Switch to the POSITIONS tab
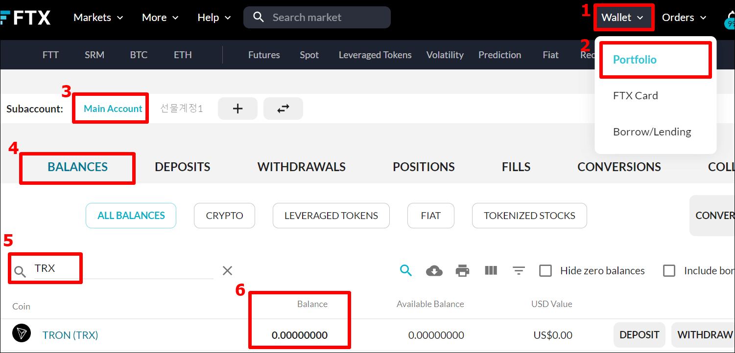Viewport: 735px width, 353px height. tap(424, 167)
